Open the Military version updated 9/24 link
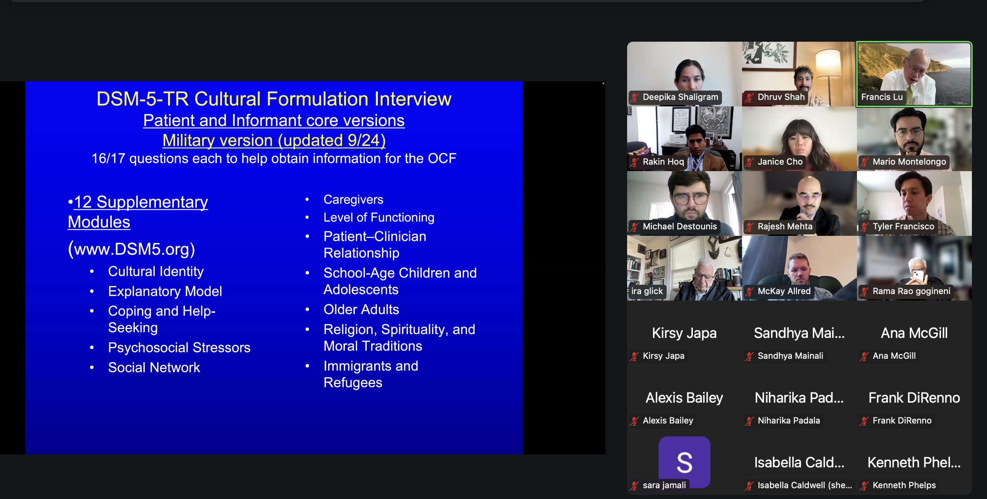The image size is (987, 499). (274, 140)
